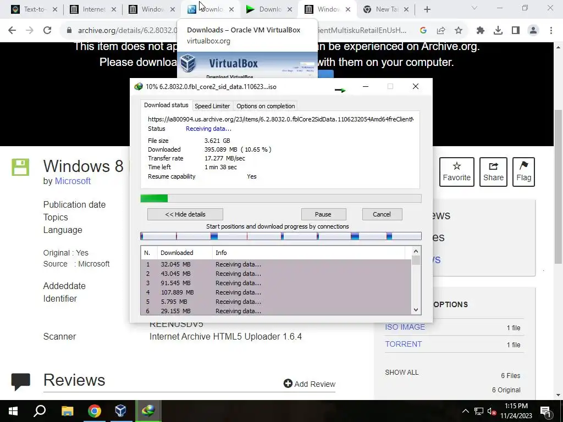The width and height of the screenshot is (563, 422).
Task: Close the New Tab tab
Action: coord(406,10)
